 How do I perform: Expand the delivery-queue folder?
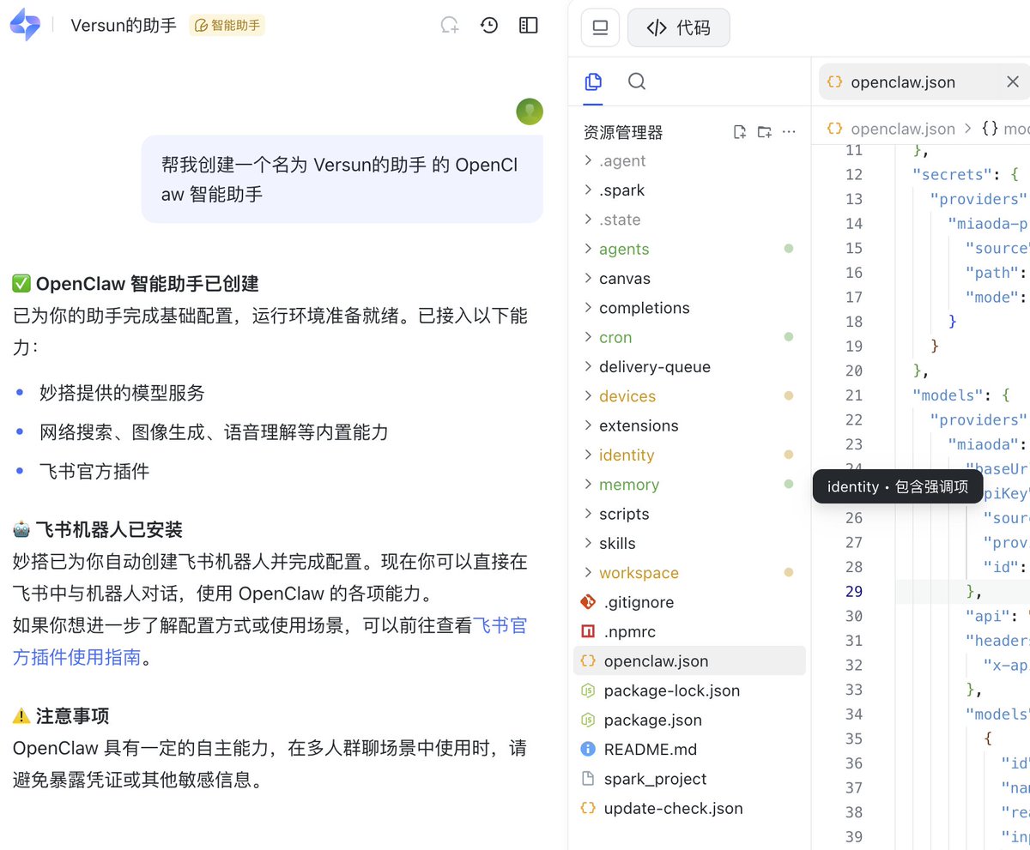(x=689, y=367)
